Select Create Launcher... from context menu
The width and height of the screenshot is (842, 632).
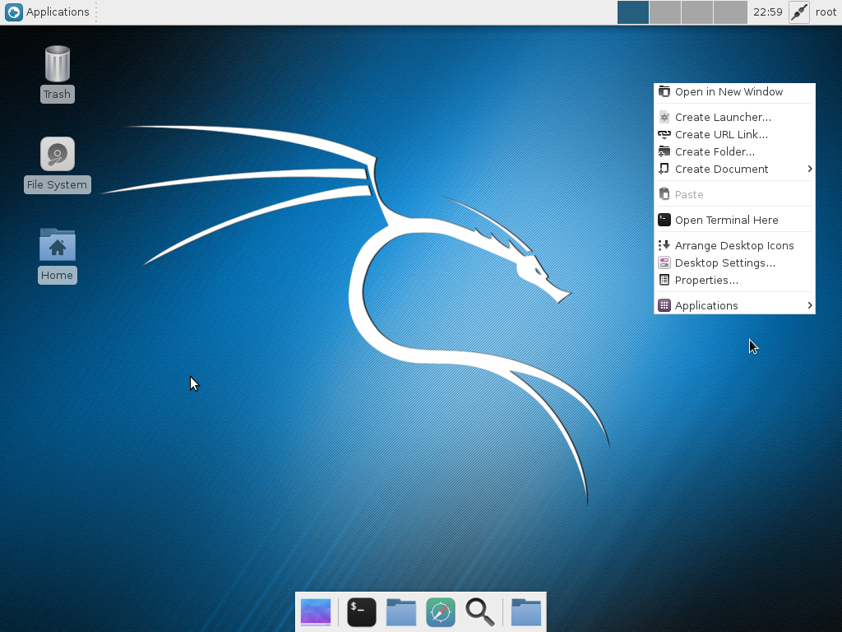pyautogui.click(x=734, y=117)
